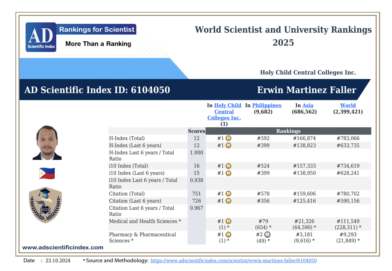Image resolution: width=392 pixels, height=271 pixels.
Task: Click 'Holy Child Central Colleges Inc.' heading text
Action: (x=308, y=72)
